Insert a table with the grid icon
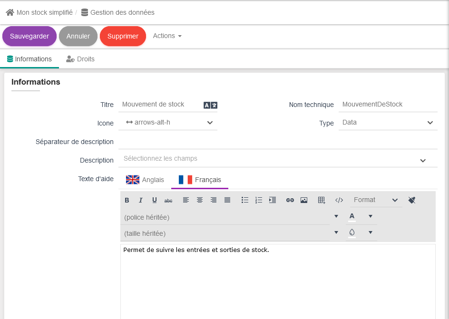The width and height of the screenshot is (449, 319). pyautogui.click(x=322, y=200)
